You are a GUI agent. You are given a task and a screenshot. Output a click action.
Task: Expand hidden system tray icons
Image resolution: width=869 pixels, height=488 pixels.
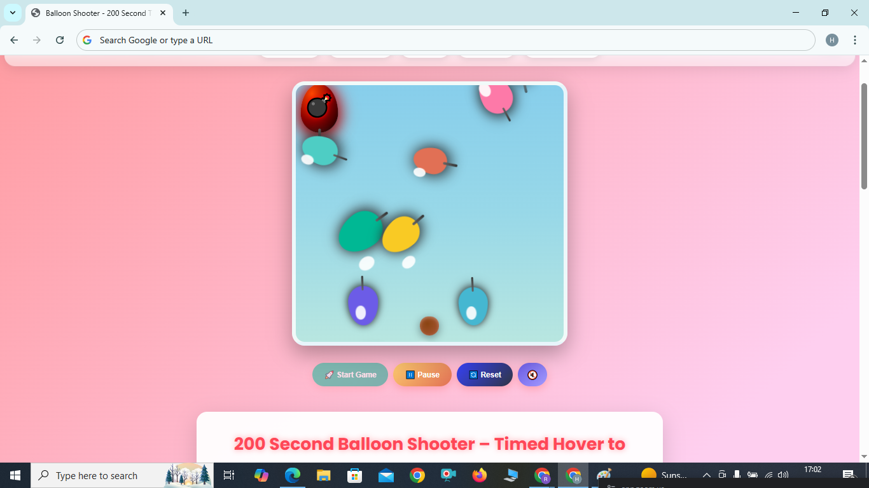point(706,475)
